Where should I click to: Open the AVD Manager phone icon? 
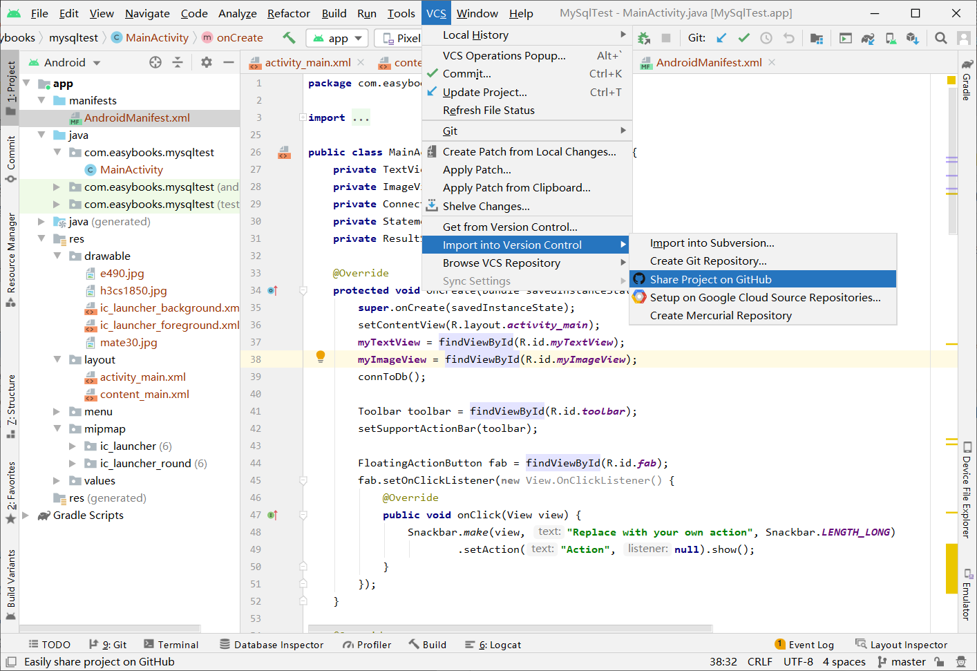(891, 38)
